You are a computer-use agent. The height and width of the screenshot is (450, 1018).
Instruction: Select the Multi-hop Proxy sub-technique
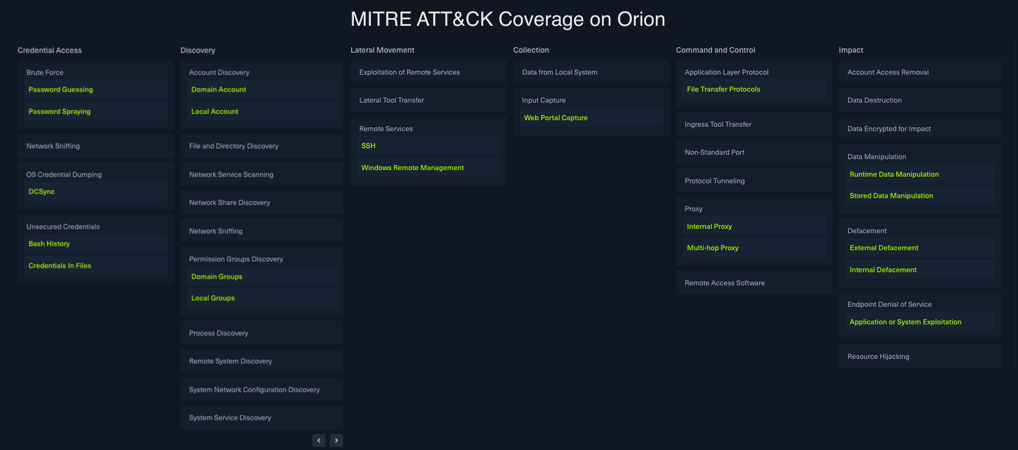(713, 248)
